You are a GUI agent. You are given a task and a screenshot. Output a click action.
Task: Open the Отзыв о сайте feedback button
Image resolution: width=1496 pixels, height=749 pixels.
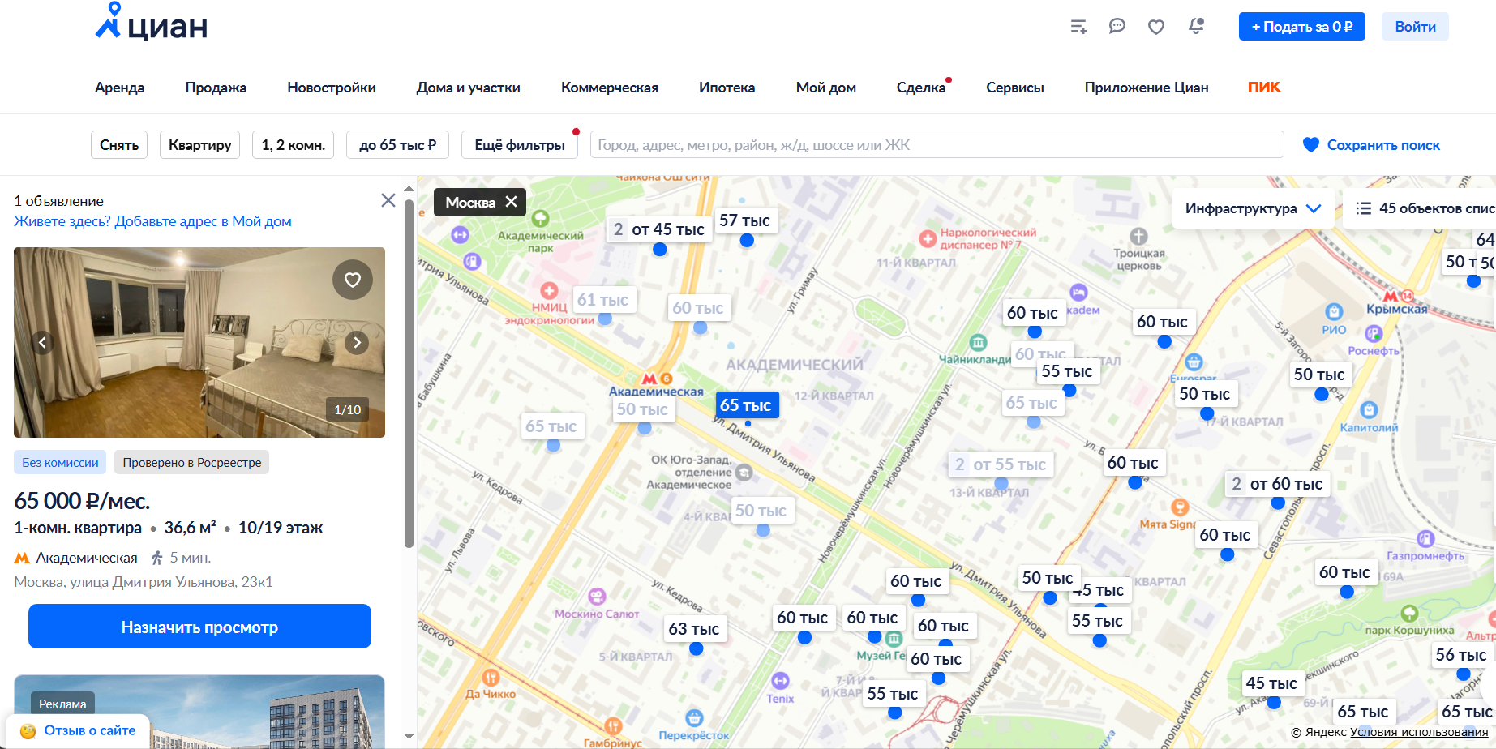point(79,730)
